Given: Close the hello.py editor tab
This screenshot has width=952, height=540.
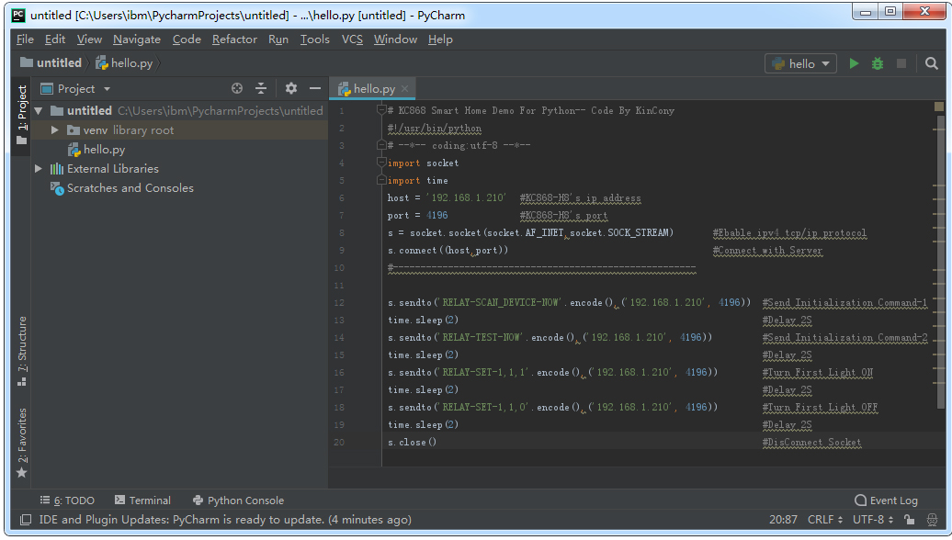Looking at the screenshot, I should 405,89.
